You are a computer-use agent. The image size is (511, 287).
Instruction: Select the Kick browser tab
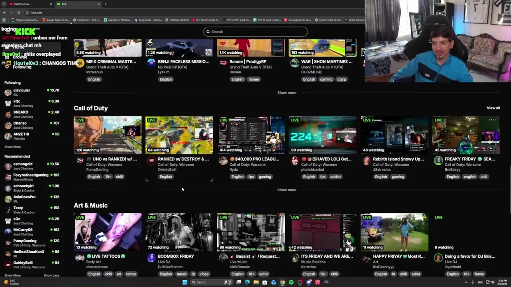[x=78, y=4]
